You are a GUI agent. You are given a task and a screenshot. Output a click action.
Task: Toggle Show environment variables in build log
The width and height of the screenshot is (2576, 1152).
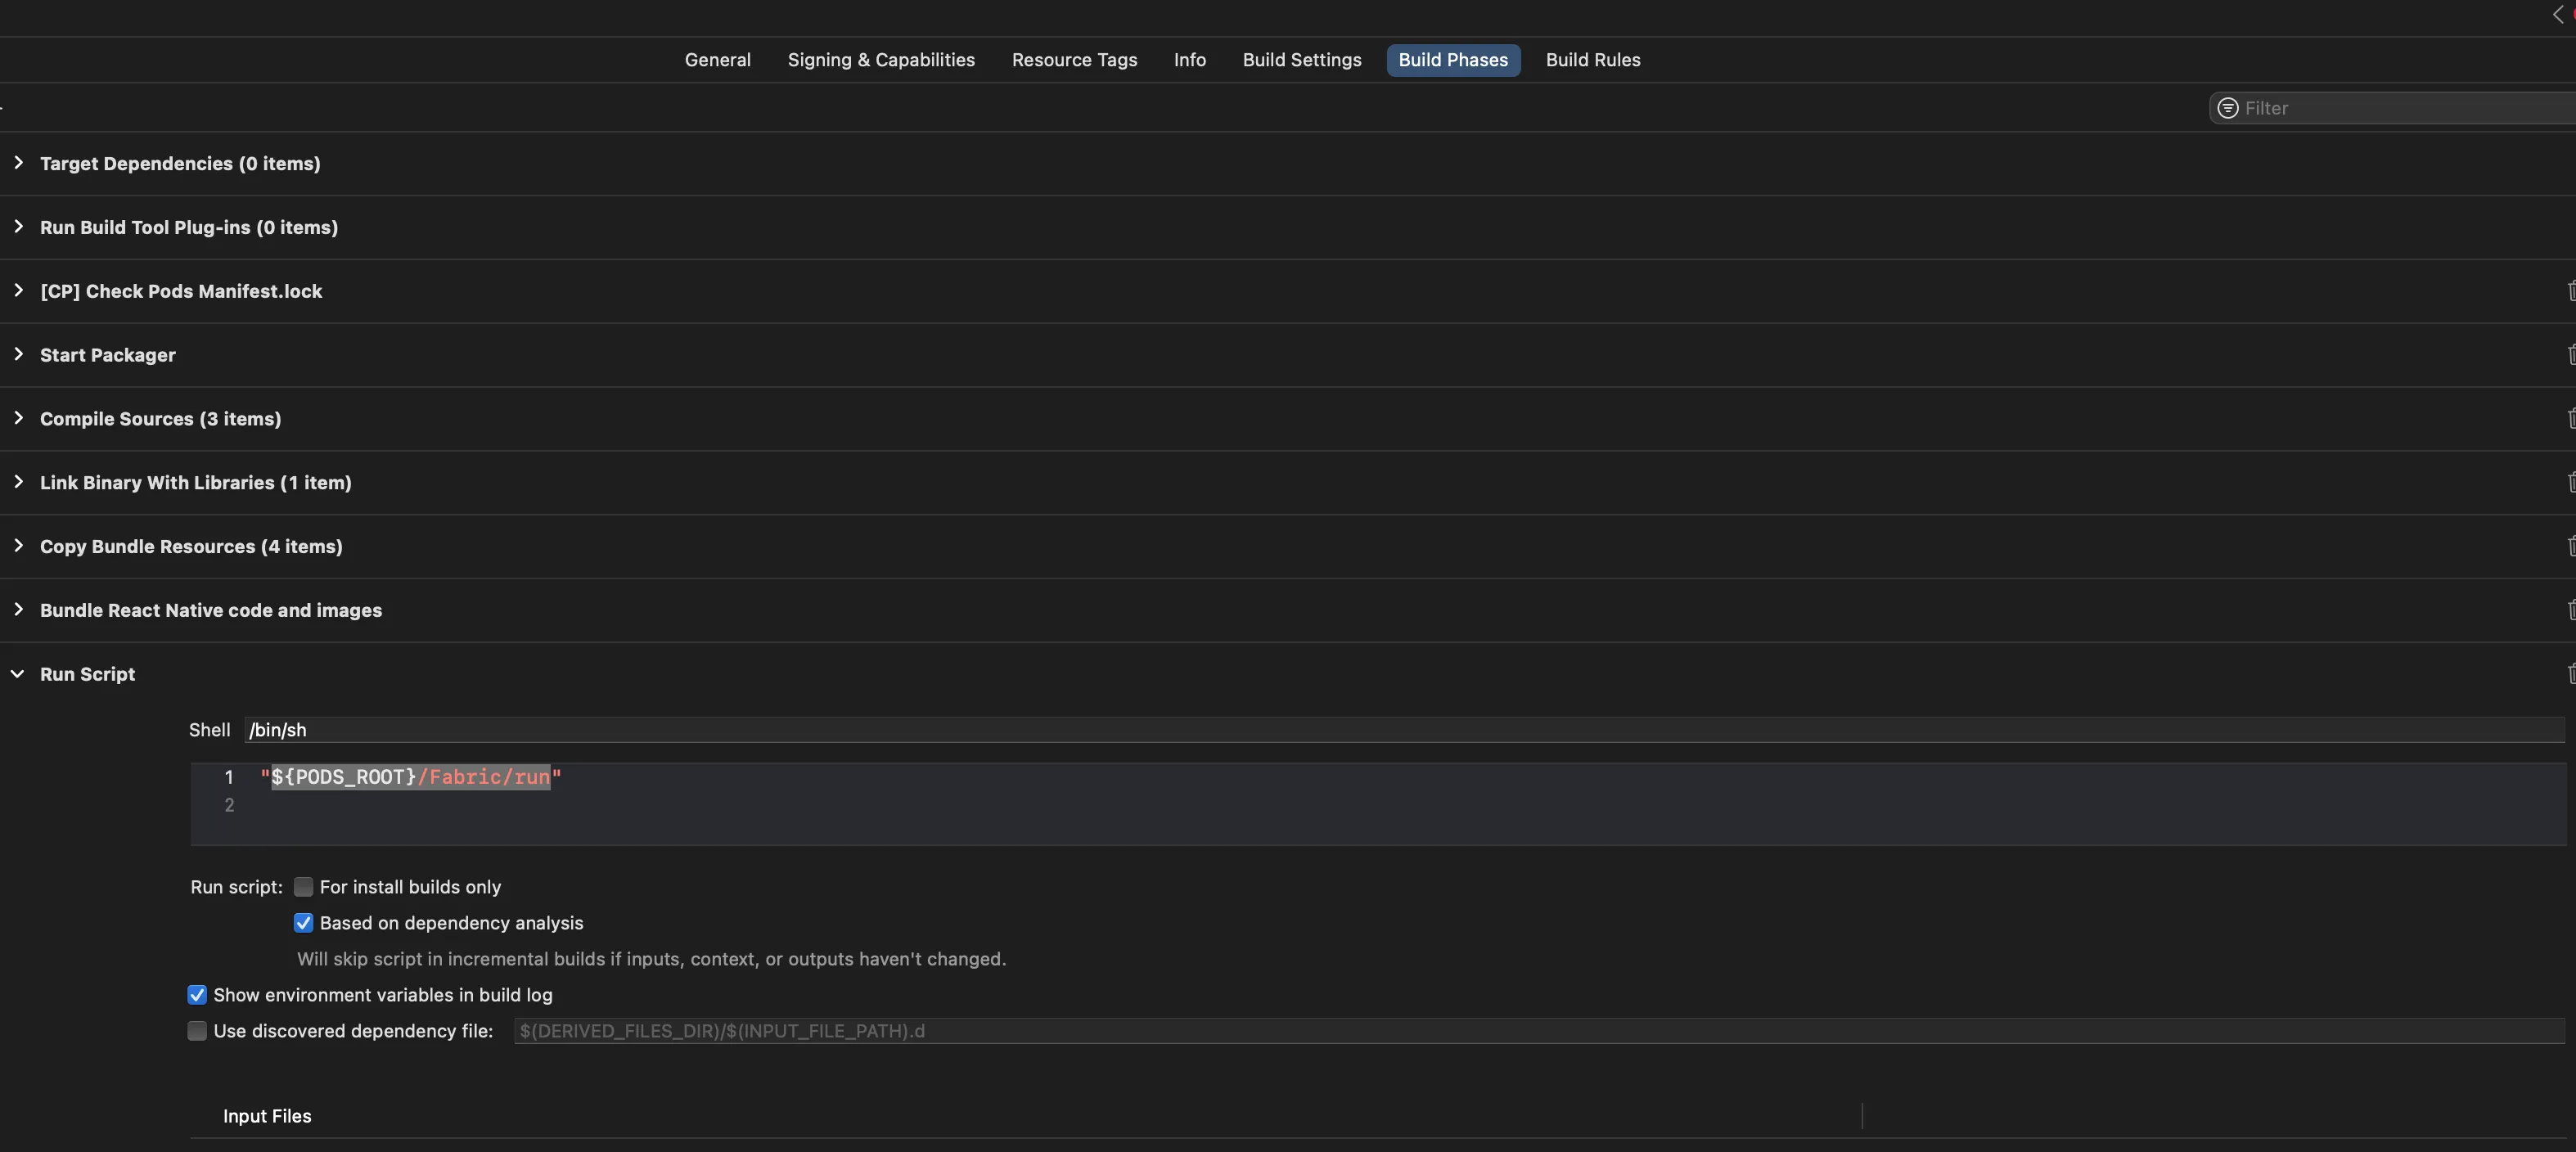pyautogui.click(x=197, y=995)
